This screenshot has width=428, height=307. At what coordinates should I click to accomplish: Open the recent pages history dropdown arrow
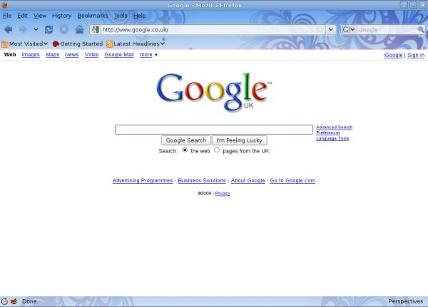coord(36,29)
